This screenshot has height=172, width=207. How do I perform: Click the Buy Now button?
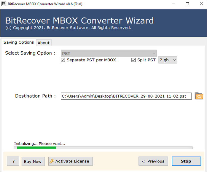pyautogui.click(x=33, y=161)
